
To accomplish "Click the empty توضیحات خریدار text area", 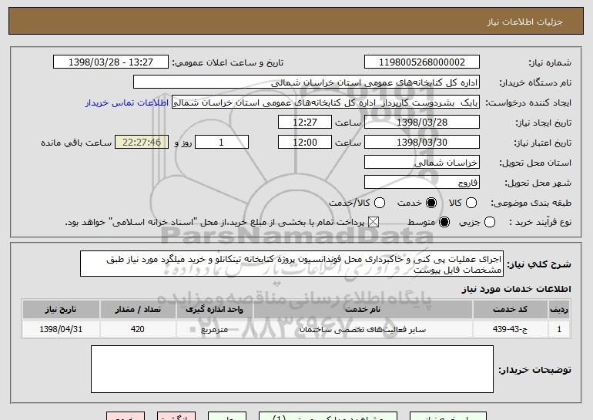I will pyautogui.click(x=292, y=369).
